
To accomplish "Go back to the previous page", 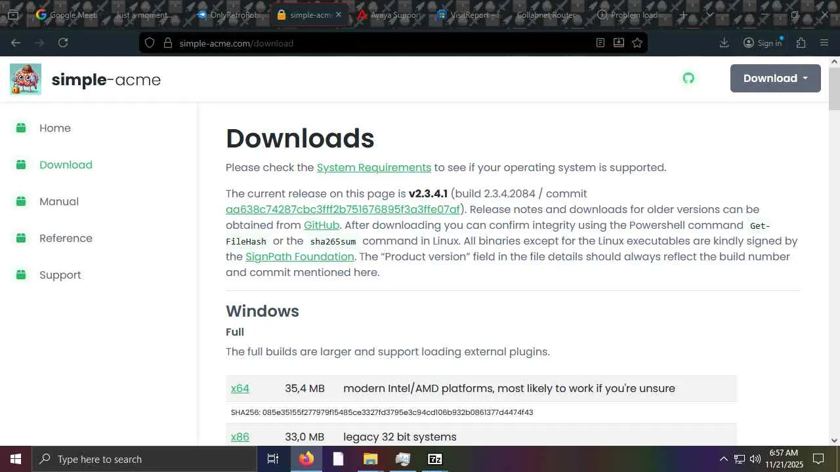I will click(x=16, y=43).
